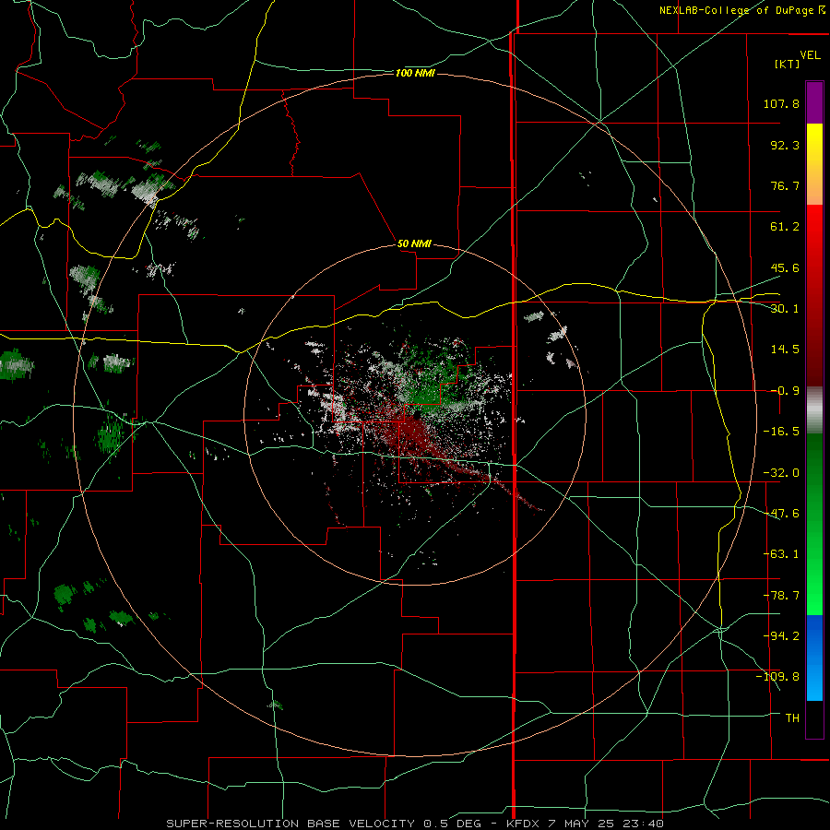Screen dimensions: 830x830
Task: Click the 76.7 legend value
Action: point(785,185)
